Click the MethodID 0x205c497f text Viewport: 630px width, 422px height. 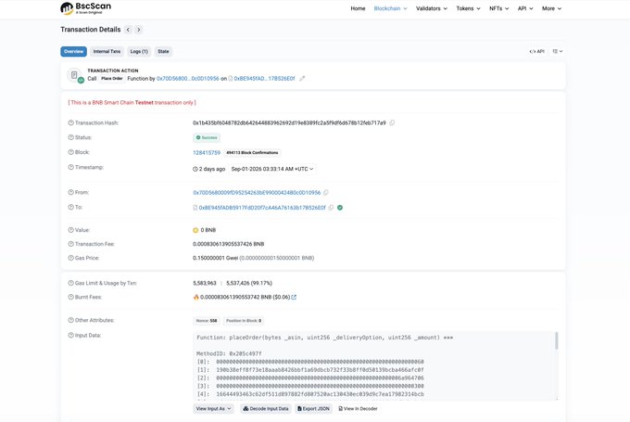point(229,353)
